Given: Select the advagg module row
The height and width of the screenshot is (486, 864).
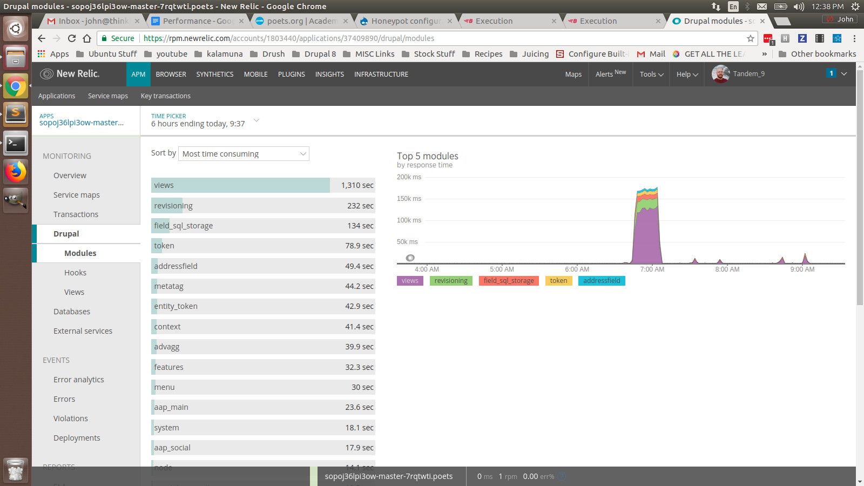Looking at the screenshot, I should click(x=263, y=347).
